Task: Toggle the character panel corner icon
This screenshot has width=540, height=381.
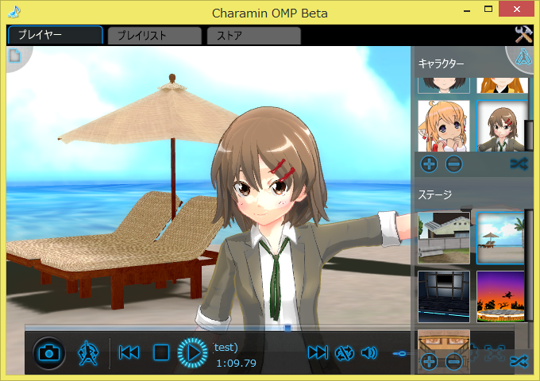Action: 523,57
